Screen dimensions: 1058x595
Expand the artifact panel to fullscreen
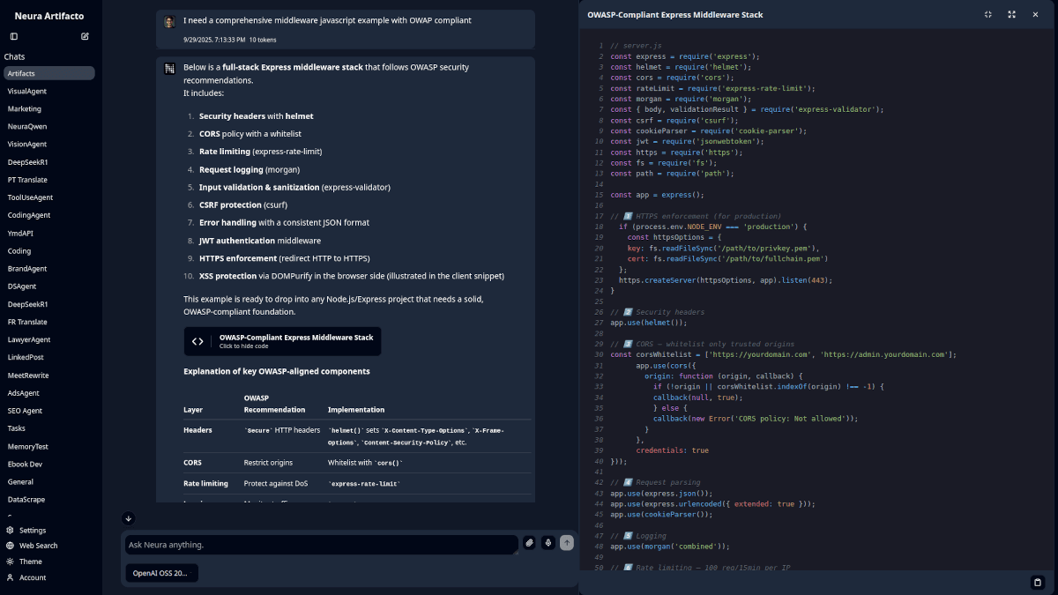[1011, 15]
